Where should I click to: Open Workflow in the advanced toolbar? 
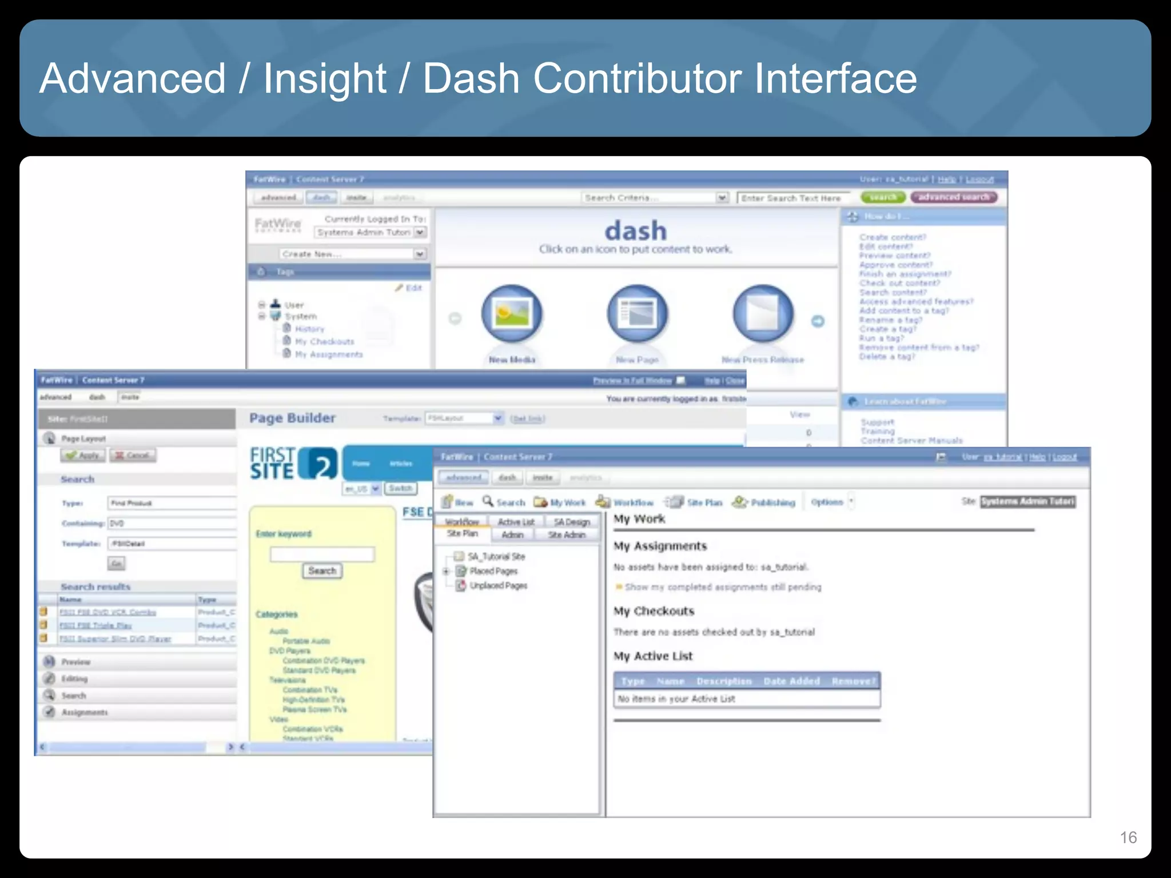click(624, 502)
